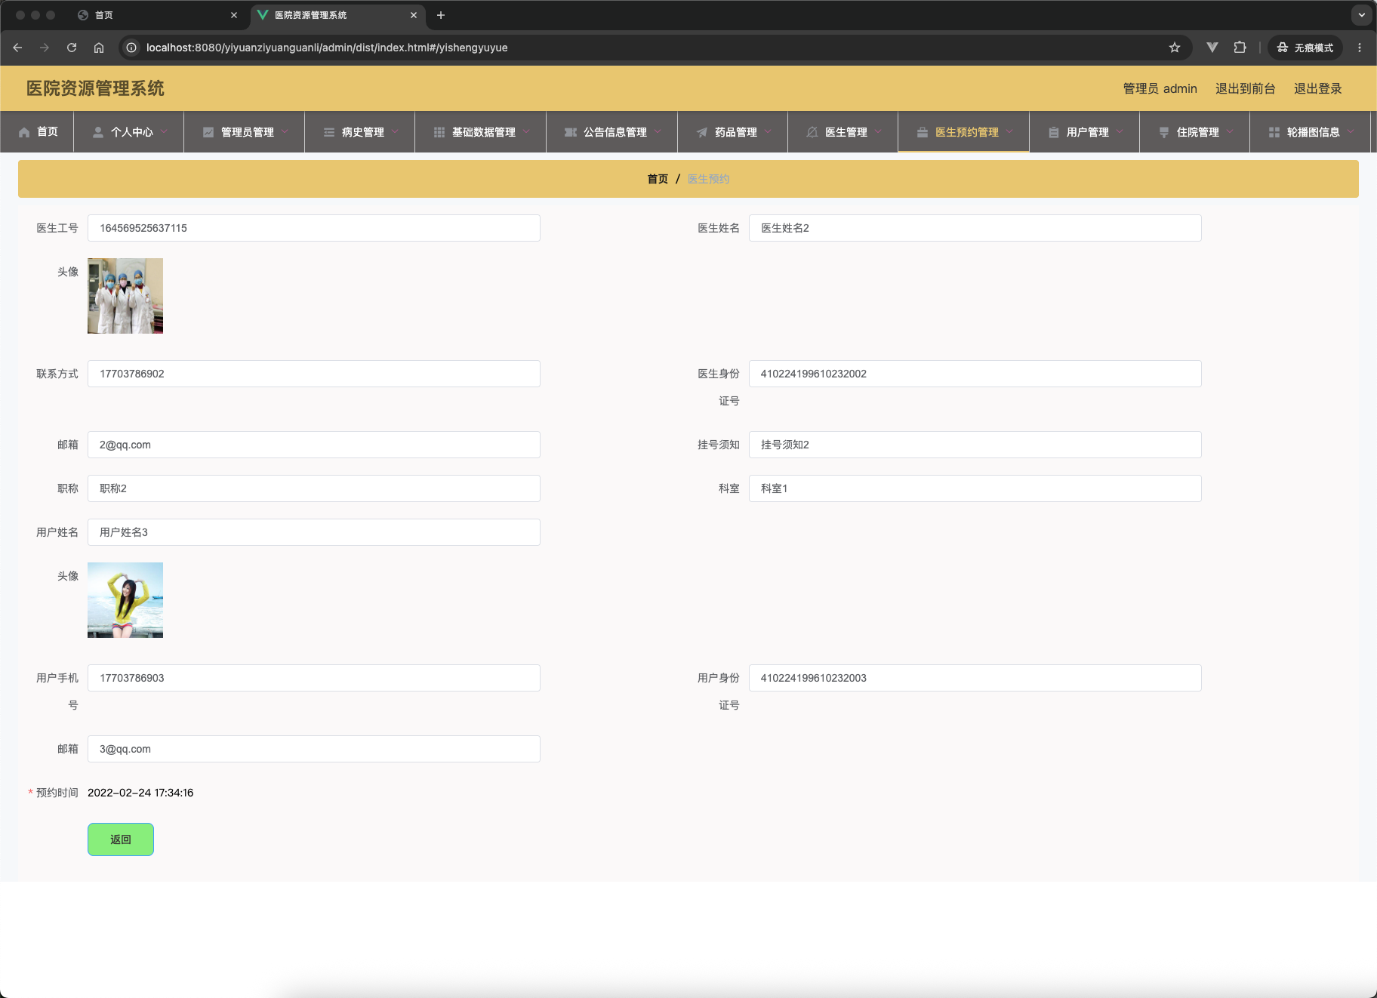Open the 首页 navigation menu item

[37, 132]
